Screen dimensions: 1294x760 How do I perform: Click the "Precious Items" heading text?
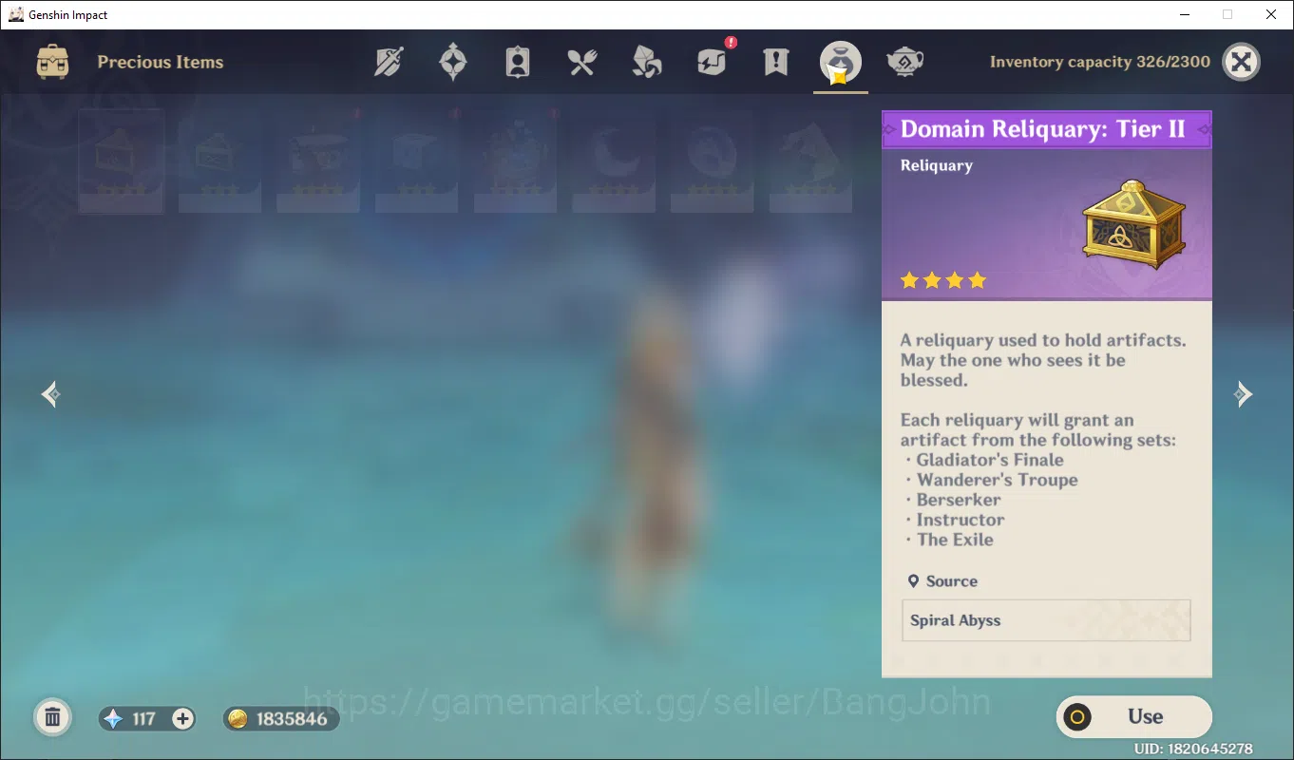pyautogui.click(x=161, y=63)
